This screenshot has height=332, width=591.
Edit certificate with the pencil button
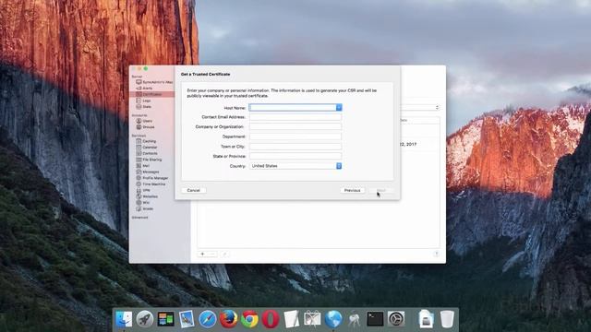tap(224, 255)
